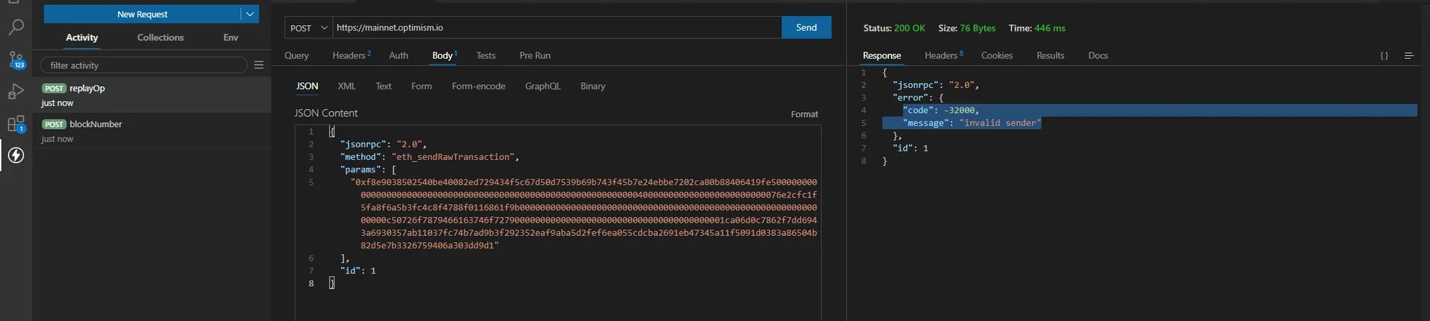Open the POST method dropdown
Screen dimensions: 1430x321
pyautogui.click(x=308, y=28)
